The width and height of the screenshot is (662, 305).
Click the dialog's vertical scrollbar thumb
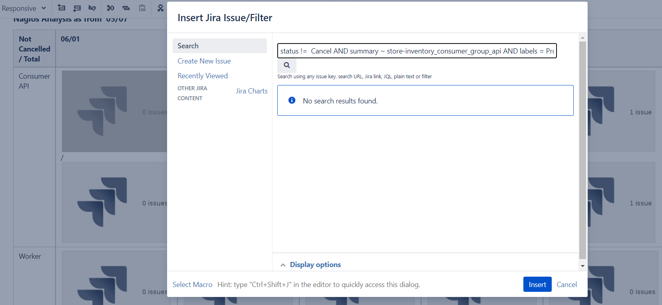582,151
